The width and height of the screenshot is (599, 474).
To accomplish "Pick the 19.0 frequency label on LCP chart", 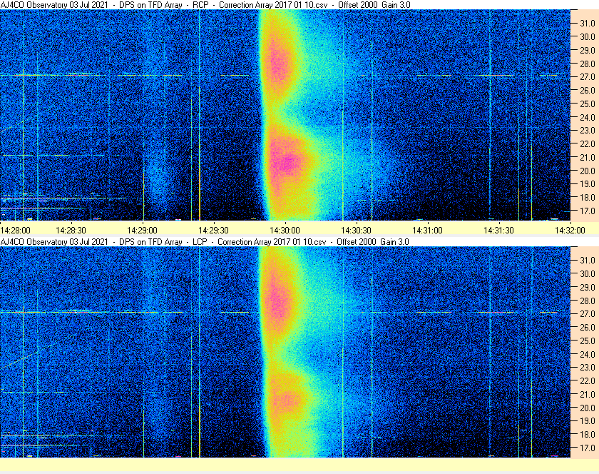I will (588, 421).
